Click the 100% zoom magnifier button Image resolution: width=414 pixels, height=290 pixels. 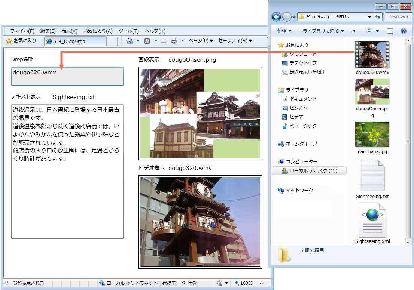(x=244, y=283)
